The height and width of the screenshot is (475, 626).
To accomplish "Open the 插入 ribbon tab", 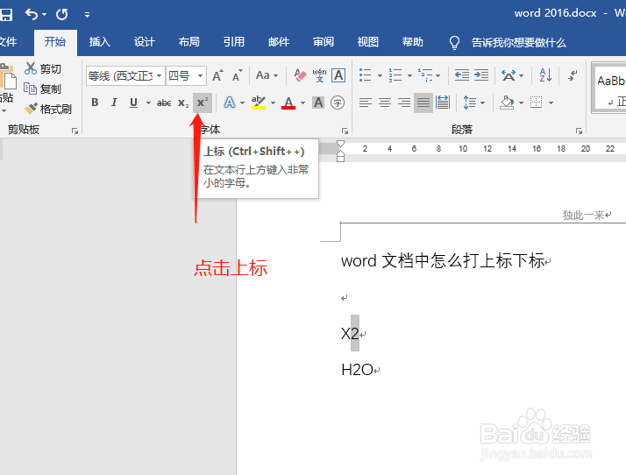I will (99, 41).
